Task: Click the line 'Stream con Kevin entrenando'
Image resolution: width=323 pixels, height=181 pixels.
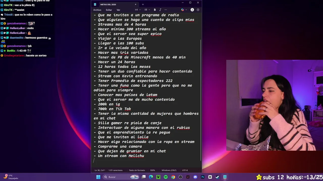Action: coord(125,76)
